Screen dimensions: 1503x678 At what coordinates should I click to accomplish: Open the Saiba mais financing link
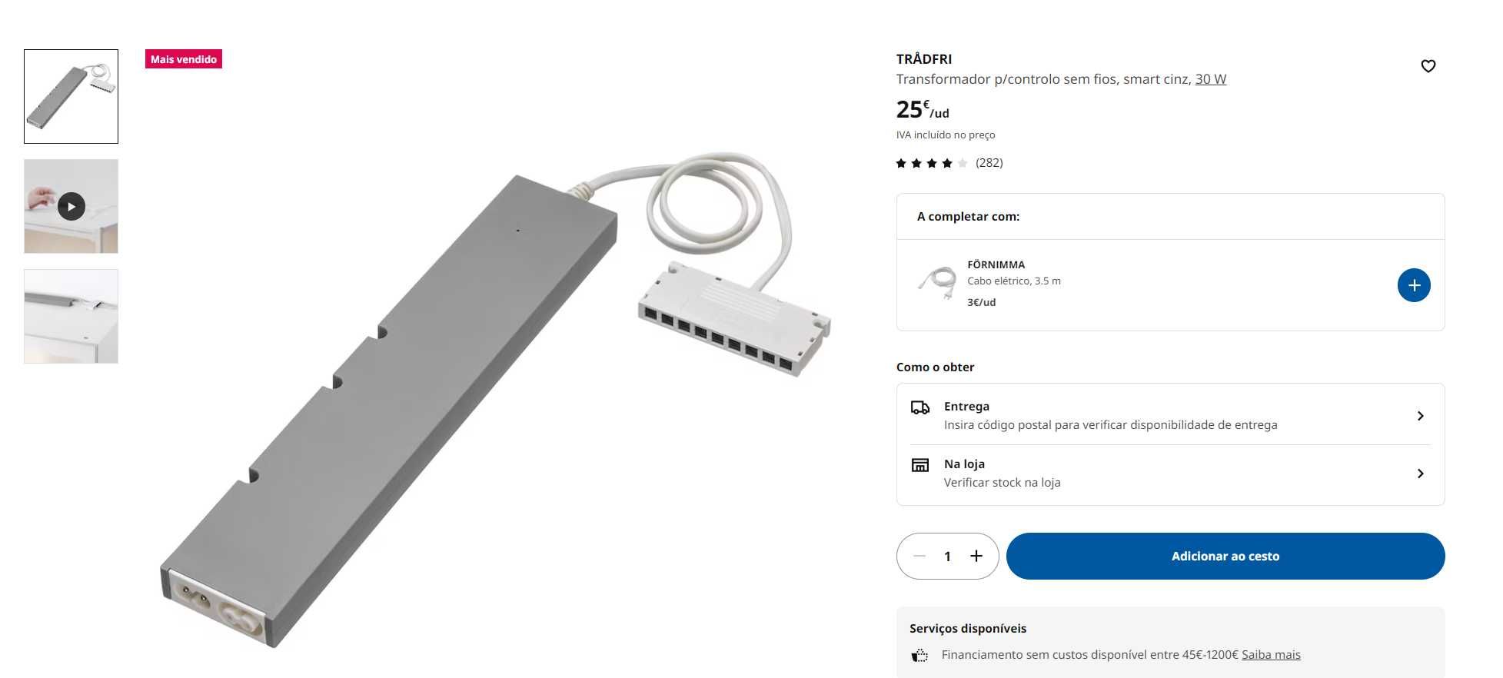click(x=1271, y=655)
